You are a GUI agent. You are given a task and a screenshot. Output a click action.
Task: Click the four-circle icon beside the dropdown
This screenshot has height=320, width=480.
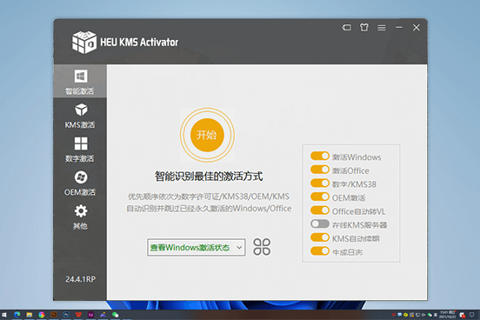262,247
